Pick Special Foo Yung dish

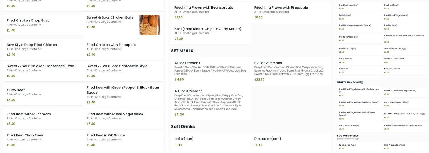point(347,145)
